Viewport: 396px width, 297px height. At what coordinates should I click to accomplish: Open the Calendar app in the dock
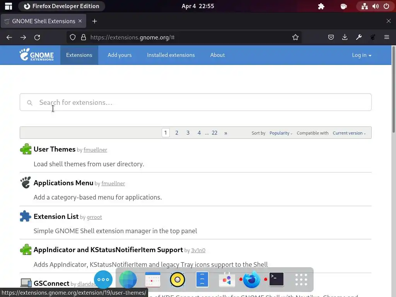point(152,280)
